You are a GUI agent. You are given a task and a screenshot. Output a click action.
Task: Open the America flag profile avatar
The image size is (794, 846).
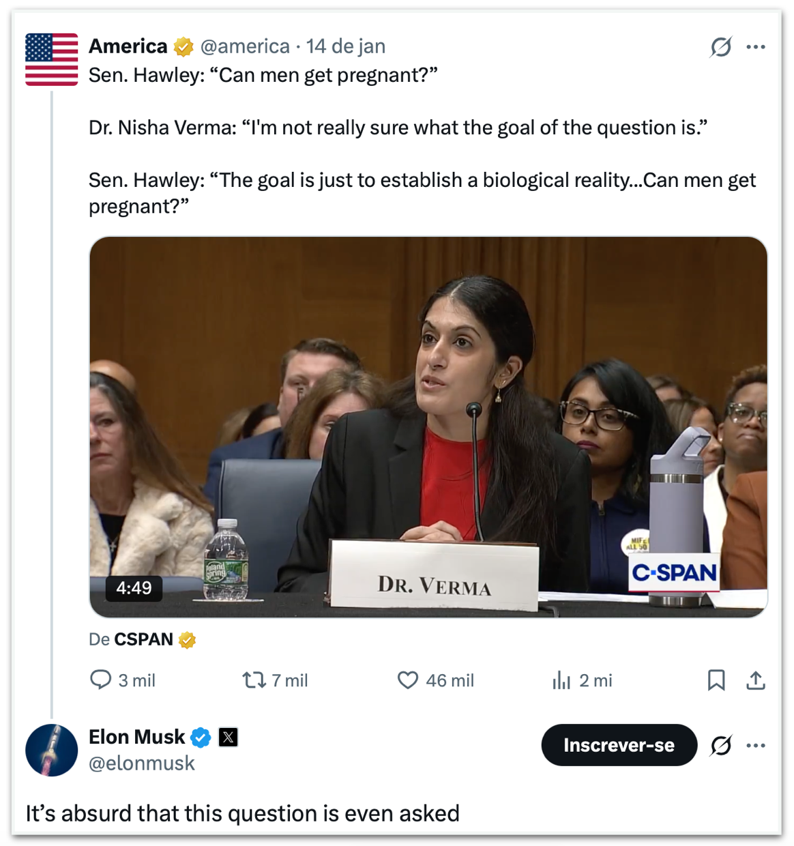click(x=52, y=59)
